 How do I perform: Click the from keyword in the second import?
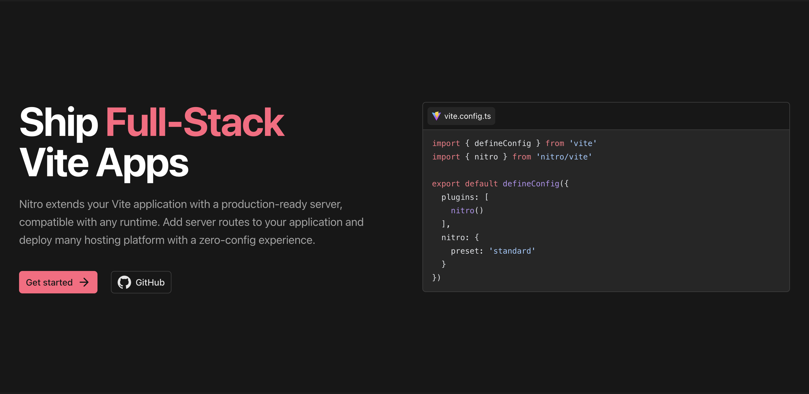pyautogui.click(x=521, y=156)
